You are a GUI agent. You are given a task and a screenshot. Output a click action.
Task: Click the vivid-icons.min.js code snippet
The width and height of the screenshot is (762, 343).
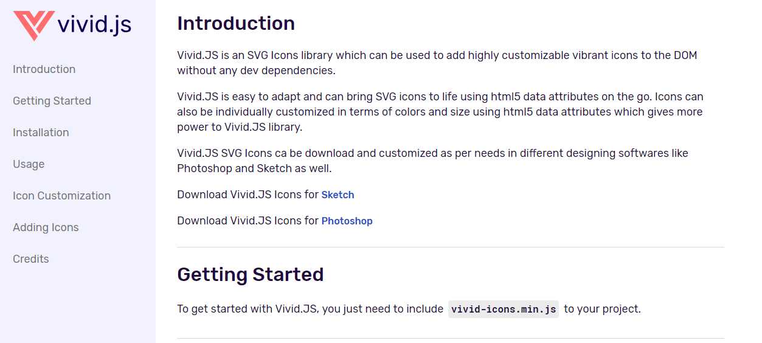tap(504, 309)
